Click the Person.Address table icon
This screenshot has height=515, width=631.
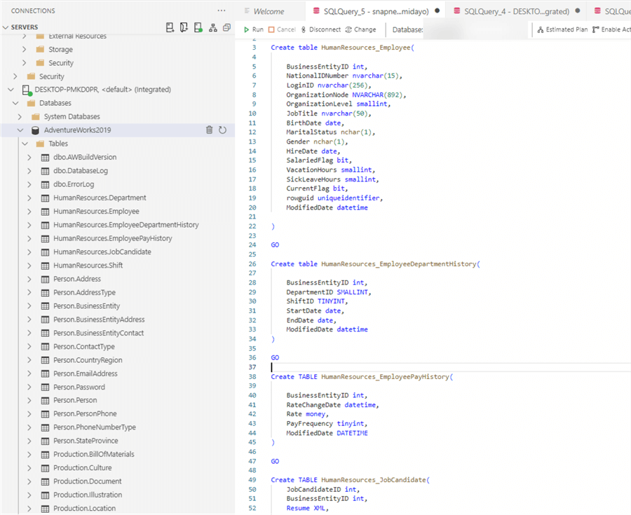(45, 279)
